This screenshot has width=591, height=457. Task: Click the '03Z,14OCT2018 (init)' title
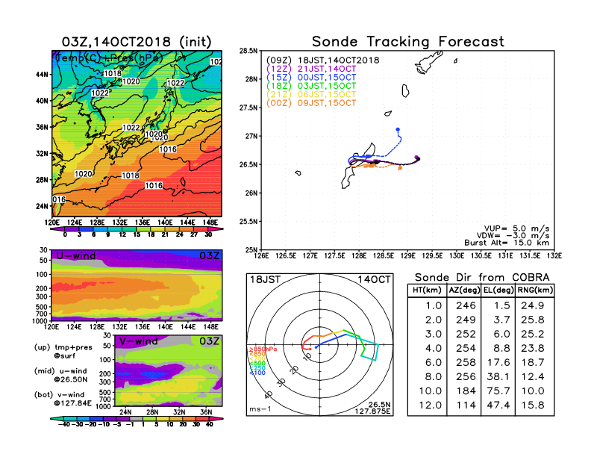[x=137, y=42]
